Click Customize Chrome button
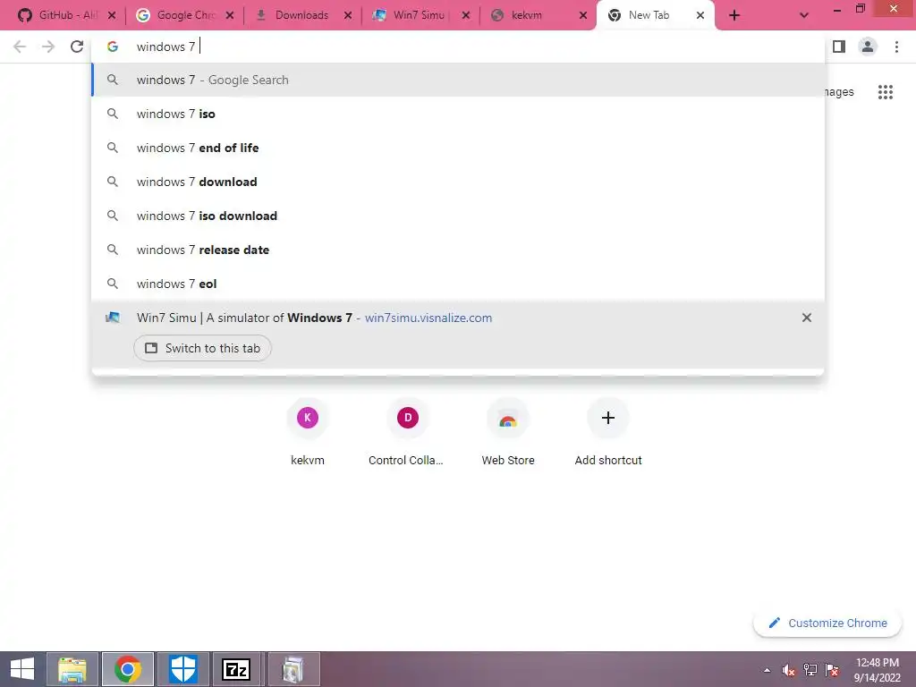 point(827,623)
